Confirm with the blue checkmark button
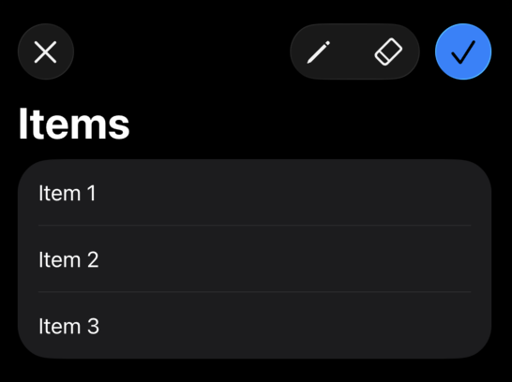512x382 pixels. coord(463,51)
